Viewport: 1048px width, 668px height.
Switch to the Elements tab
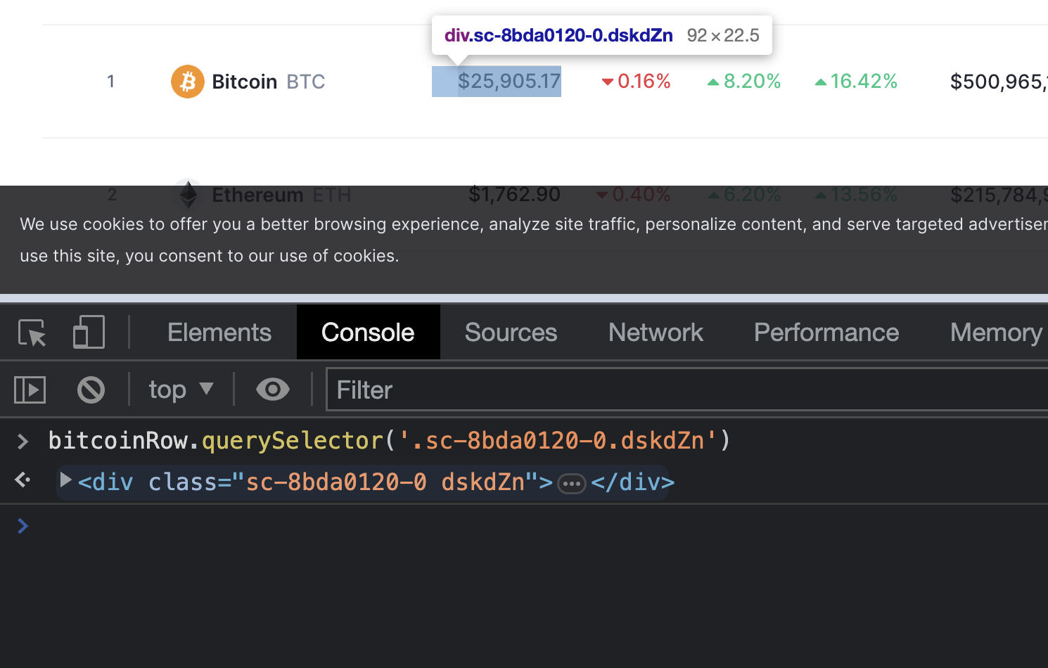[x=219, y=333]
